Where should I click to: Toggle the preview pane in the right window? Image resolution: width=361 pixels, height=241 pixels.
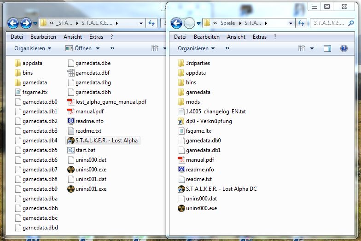click(x=327, y=48)
